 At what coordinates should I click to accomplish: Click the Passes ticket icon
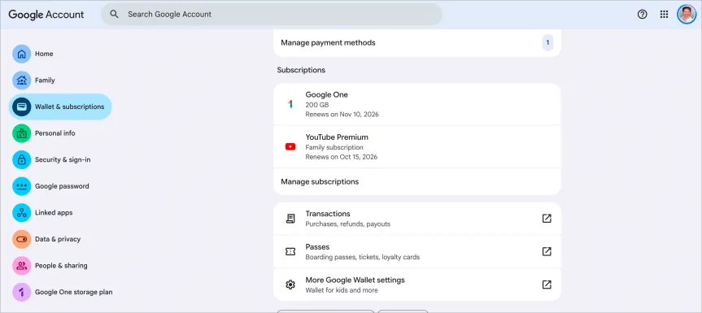tap(290, 252)
